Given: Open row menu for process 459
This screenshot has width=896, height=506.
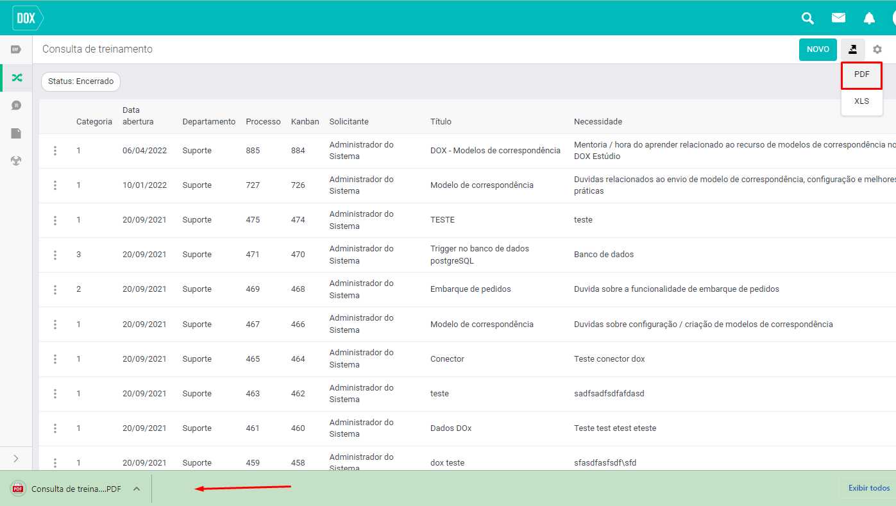Looking at the screenshot, I should (x=55, y=463).
